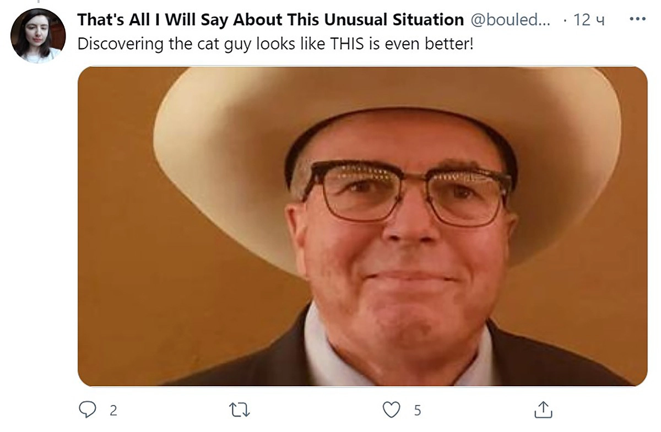Click the man's glasses in the photo
Viewport: 661px width, 432px height.
[x=407, y=192]
